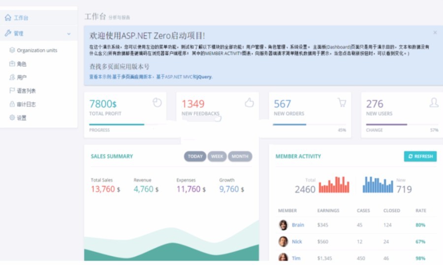443x265 pixels.
Task: Click the thumbs-up icon on New Feedbacks card
Action: pos(249,103)
